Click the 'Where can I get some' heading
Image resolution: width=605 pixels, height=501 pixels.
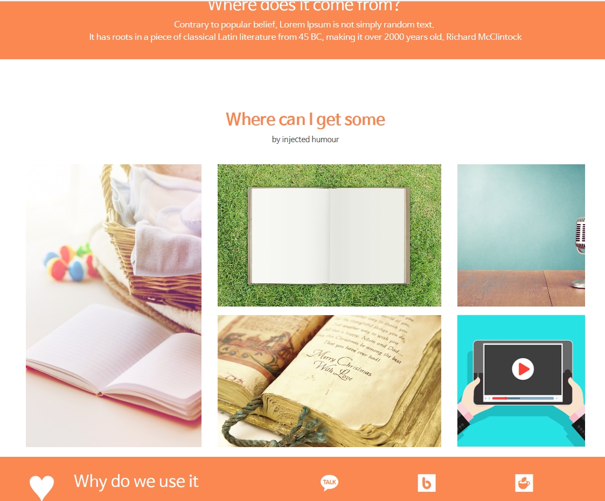305,120
